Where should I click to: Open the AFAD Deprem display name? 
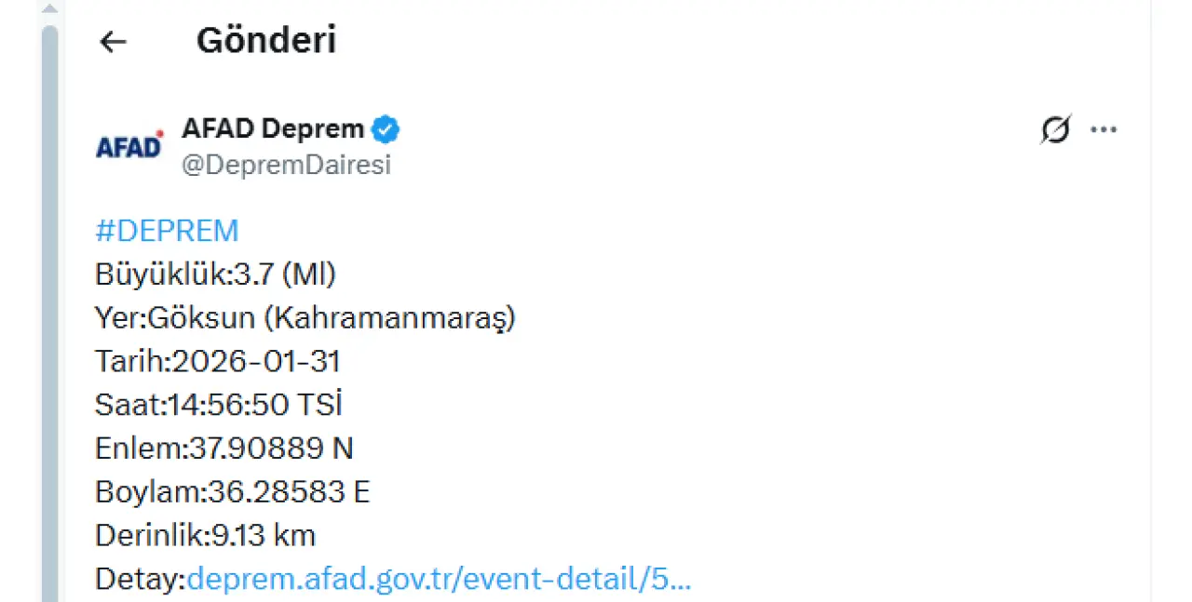click(273, 129)
